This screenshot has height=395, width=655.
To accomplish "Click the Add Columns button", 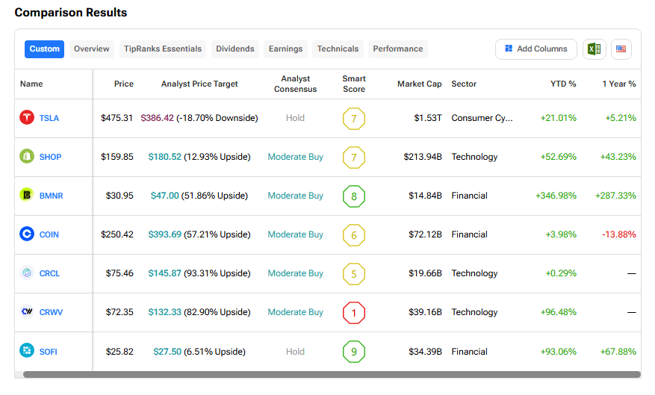I will [536, 49].
